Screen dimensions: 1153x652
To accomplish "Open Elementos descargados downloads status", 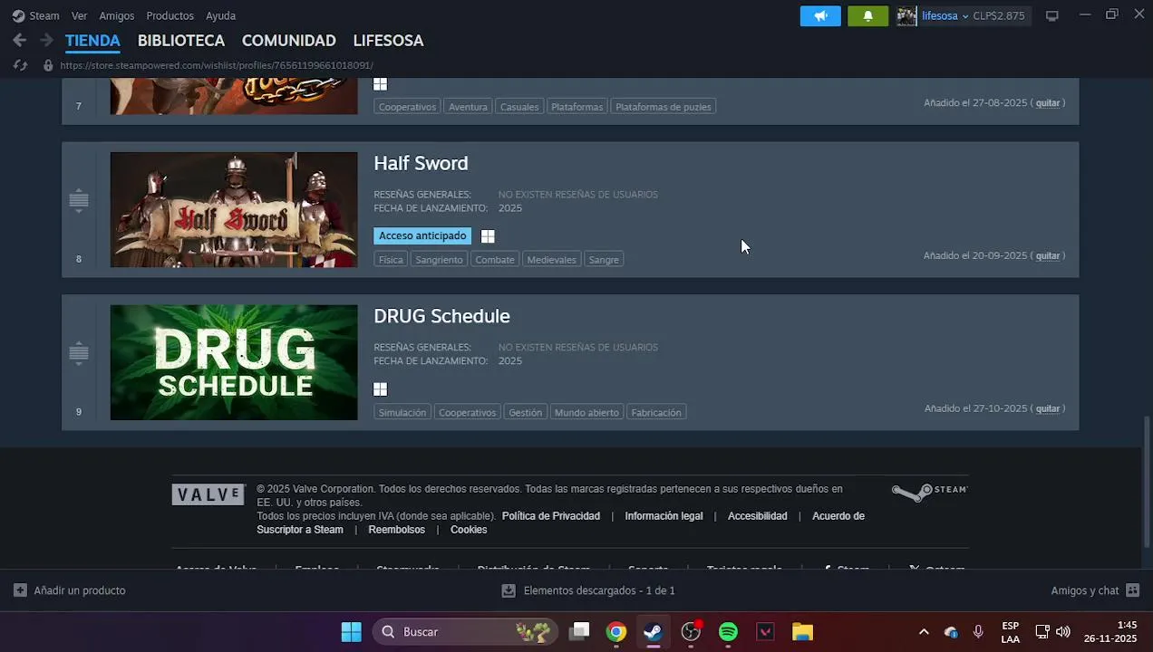I will click(588, 590).
